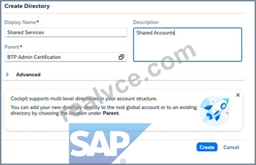256x165 pixels.
Task: Dismiss the multi-level directories info message
Action: tap(238, 95)
